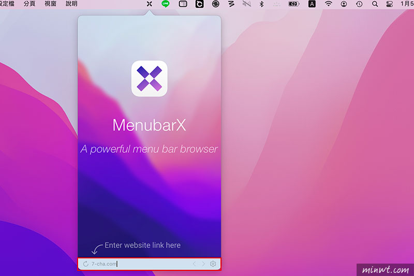
Task: Open the Wi-Fi menu
Action: coord(328,4)
